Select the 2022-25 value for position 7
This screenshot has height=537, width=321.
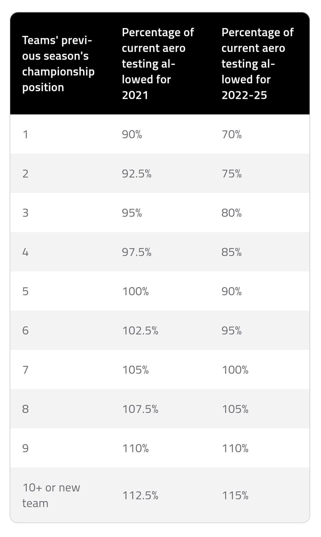(234, 371)
